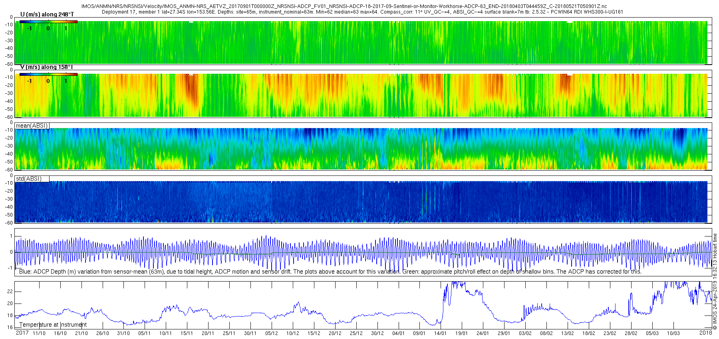
Task: Click the 21/10 date tick label
Action: [81, 333]
